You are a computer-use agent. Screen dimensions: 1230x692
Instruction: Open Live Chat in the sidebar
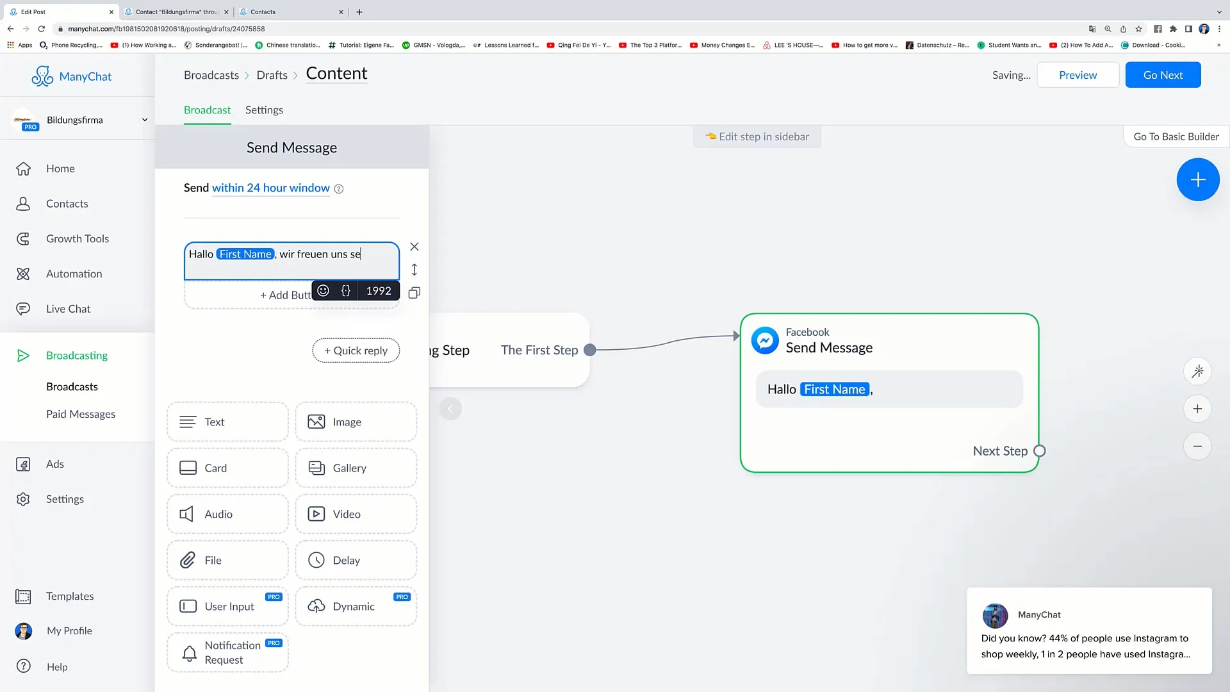pos(68,309)
